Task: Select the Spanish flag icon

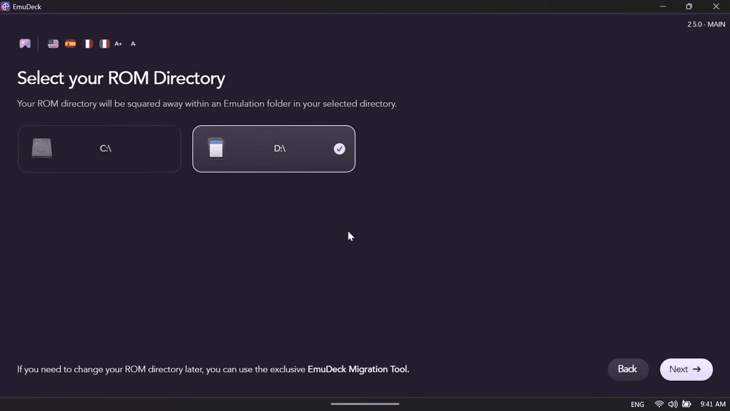Action: [70, 43]
